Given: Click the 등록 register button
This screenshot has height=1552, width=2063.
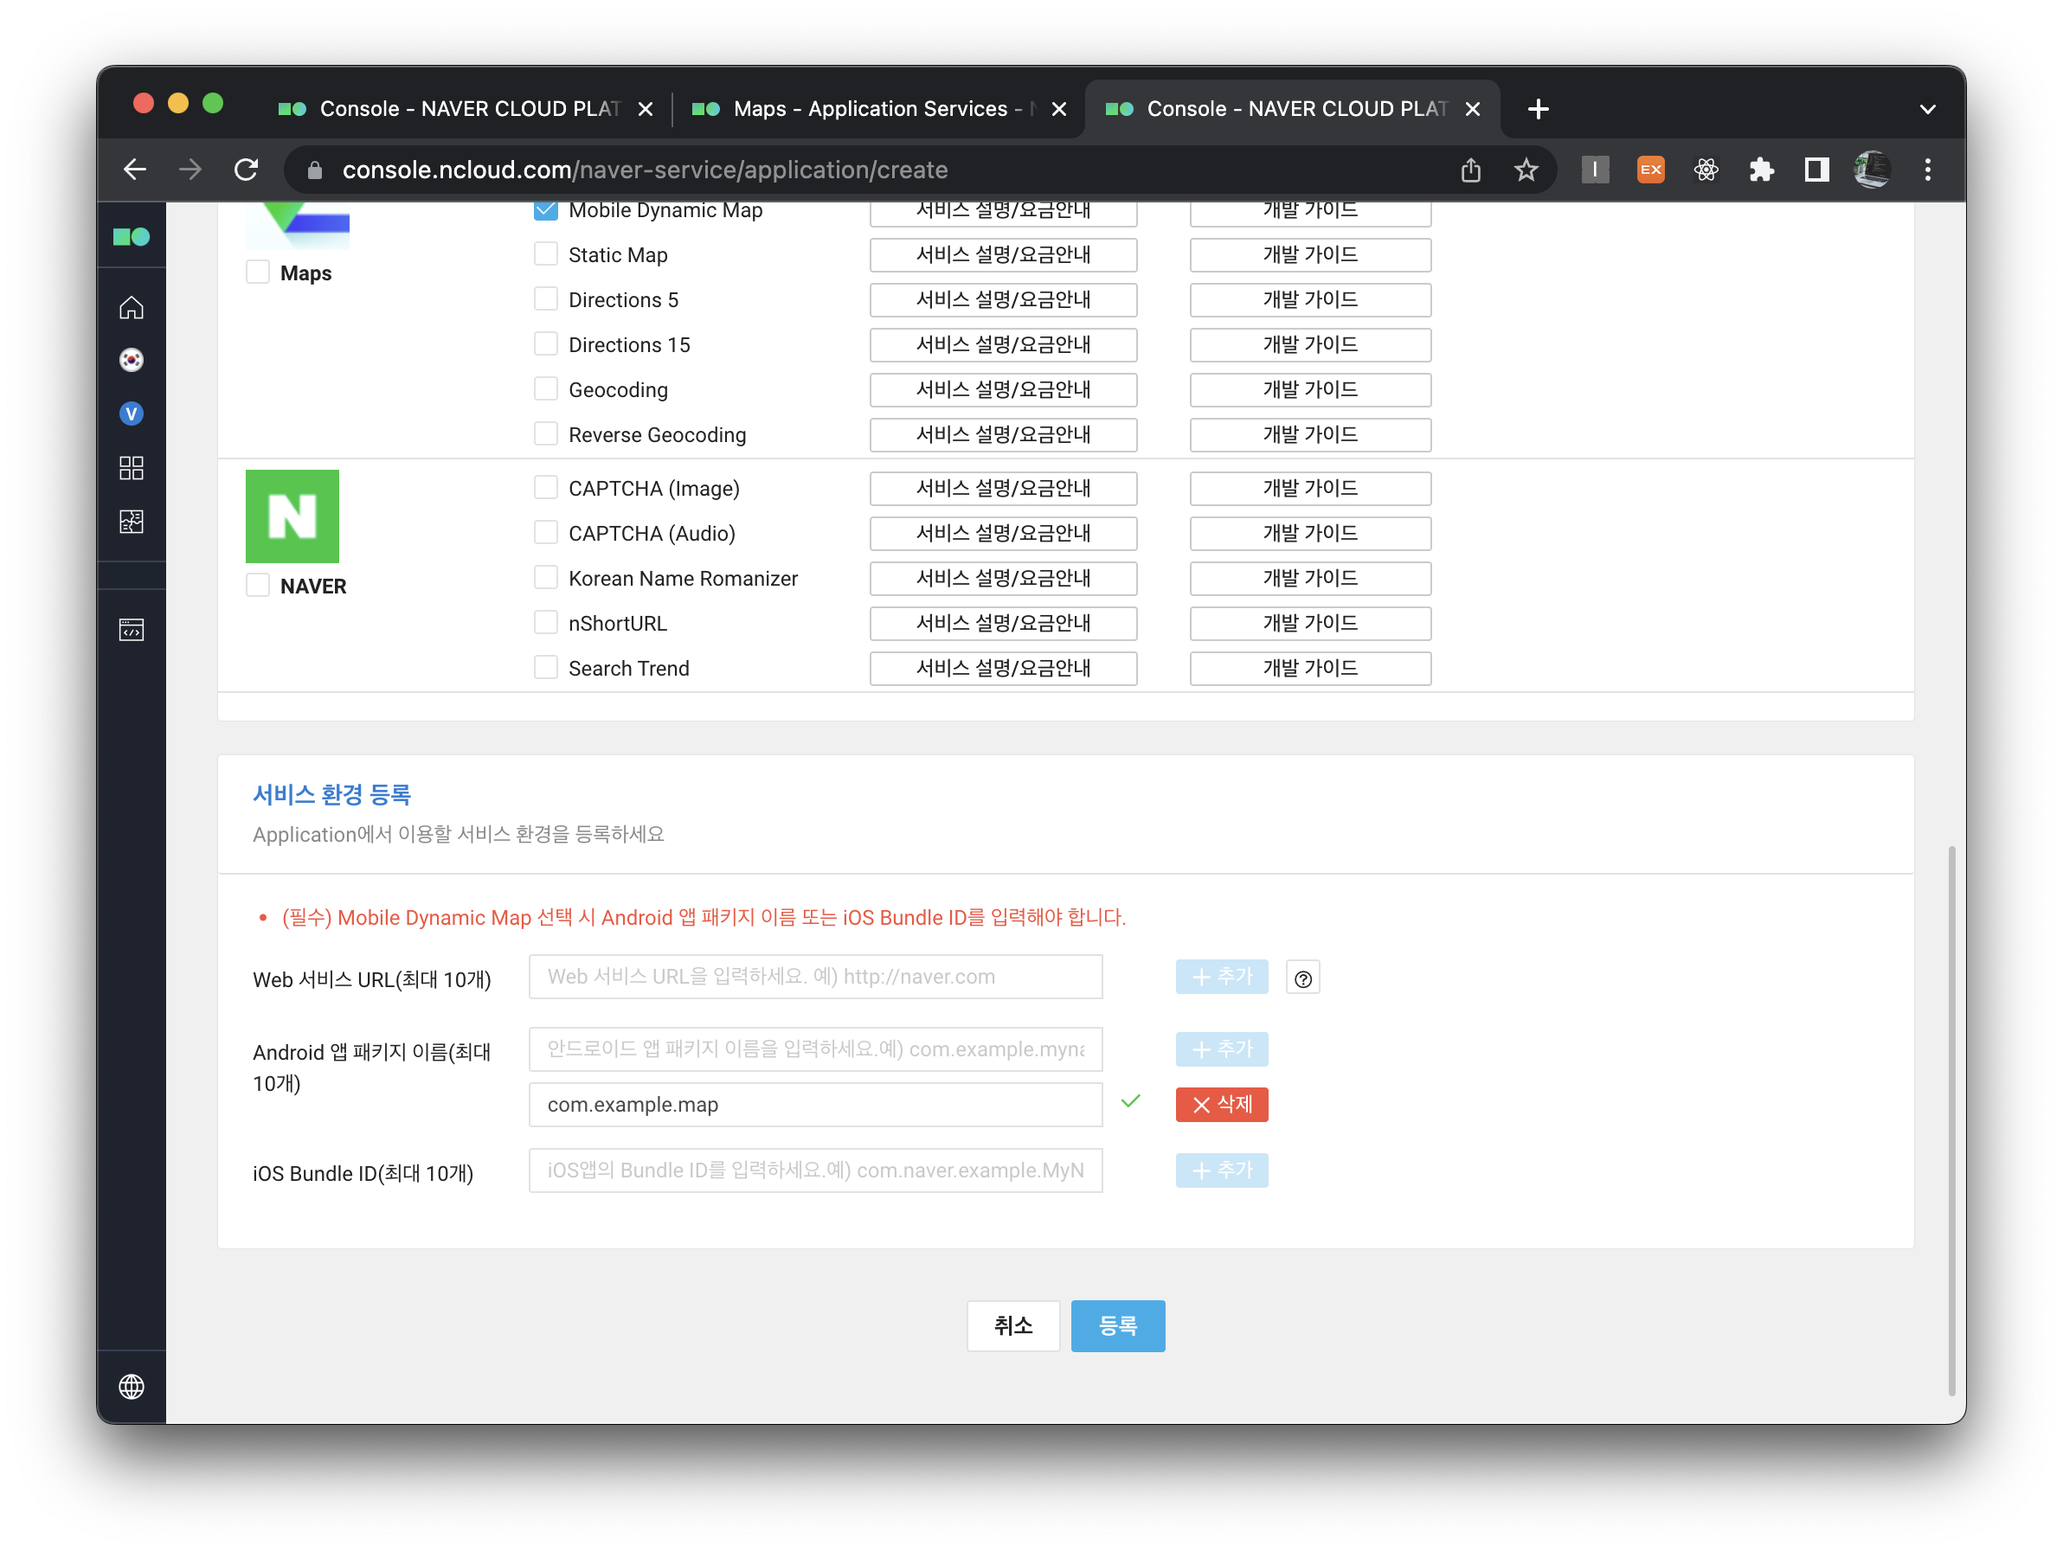Looking at the screenshot, I should click(x=1118, y=1325).
